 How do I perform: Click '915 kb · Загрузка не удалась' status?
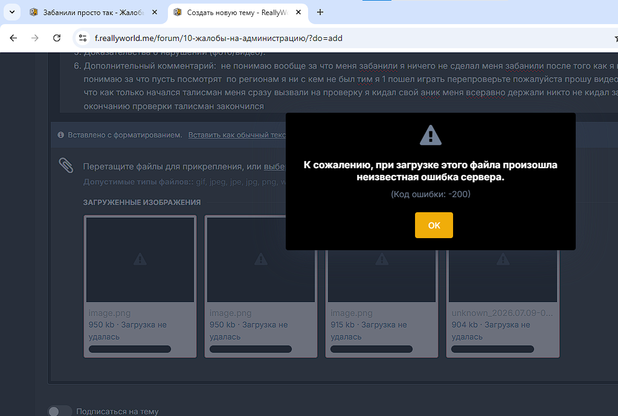coord(369,330)
